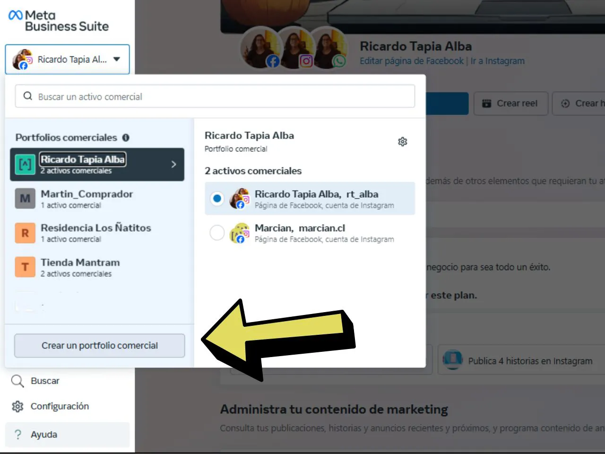Click the Ricardo Tapia Alba, rt_alba asset avatar
The height and width of the screenshot is (454, 605).
click(240, 199)
